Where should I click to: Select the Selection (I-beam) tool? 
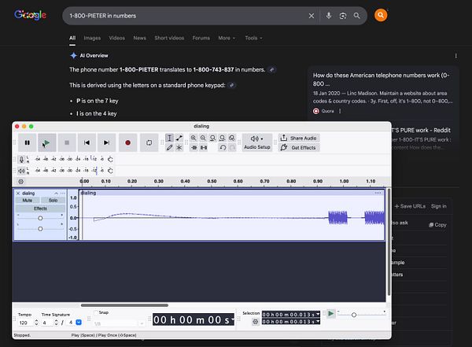click(x=169, y=138)
